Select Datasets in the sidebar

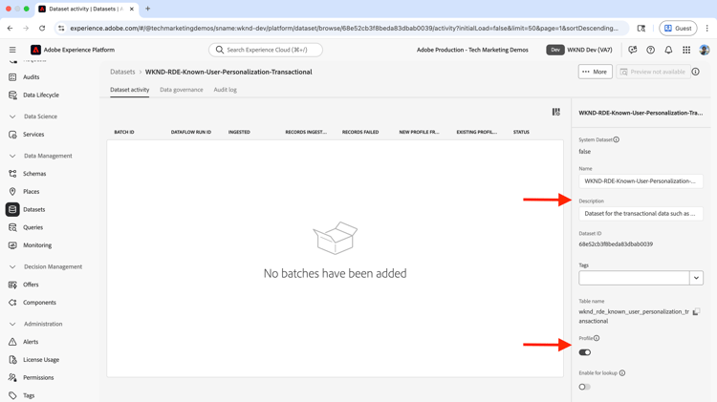coord(33,209)
